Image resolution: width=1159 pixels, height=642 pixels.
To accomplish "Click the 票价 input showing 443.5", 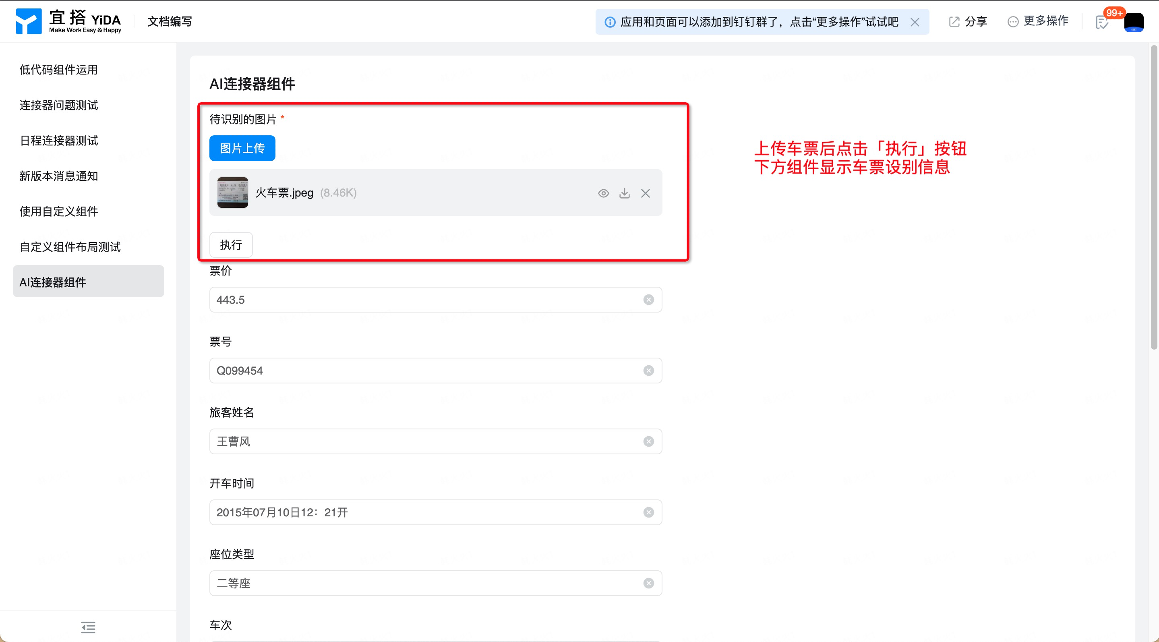I will tap(435, 300).
